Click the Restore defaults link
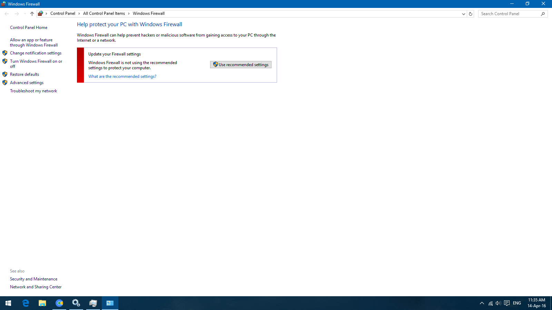The image size is (552, 310). coord(24,74)
